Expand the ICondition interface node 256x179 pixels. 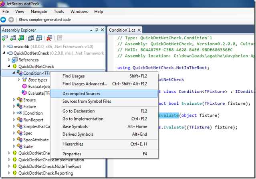[x=14, y=113]
